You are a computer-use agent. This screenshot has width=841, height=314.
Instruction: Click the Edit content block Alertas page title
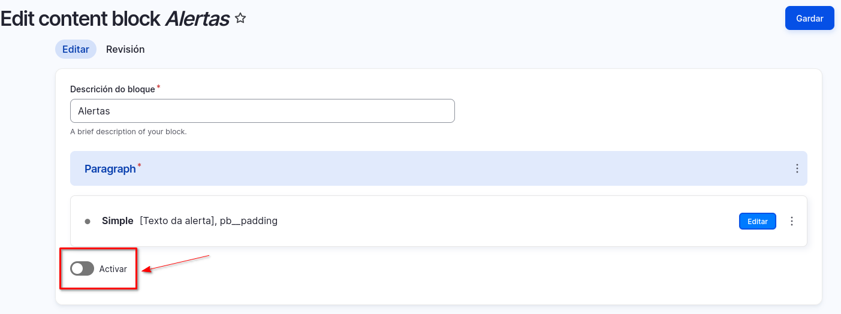pos(114,19)
